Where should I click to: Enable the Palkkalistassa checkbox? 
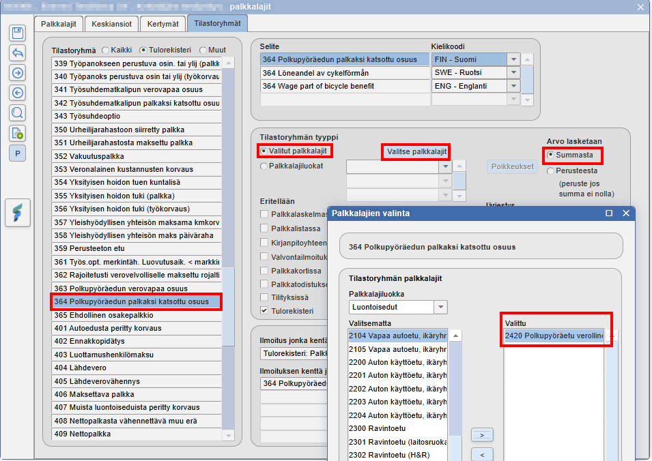[264, 228]
